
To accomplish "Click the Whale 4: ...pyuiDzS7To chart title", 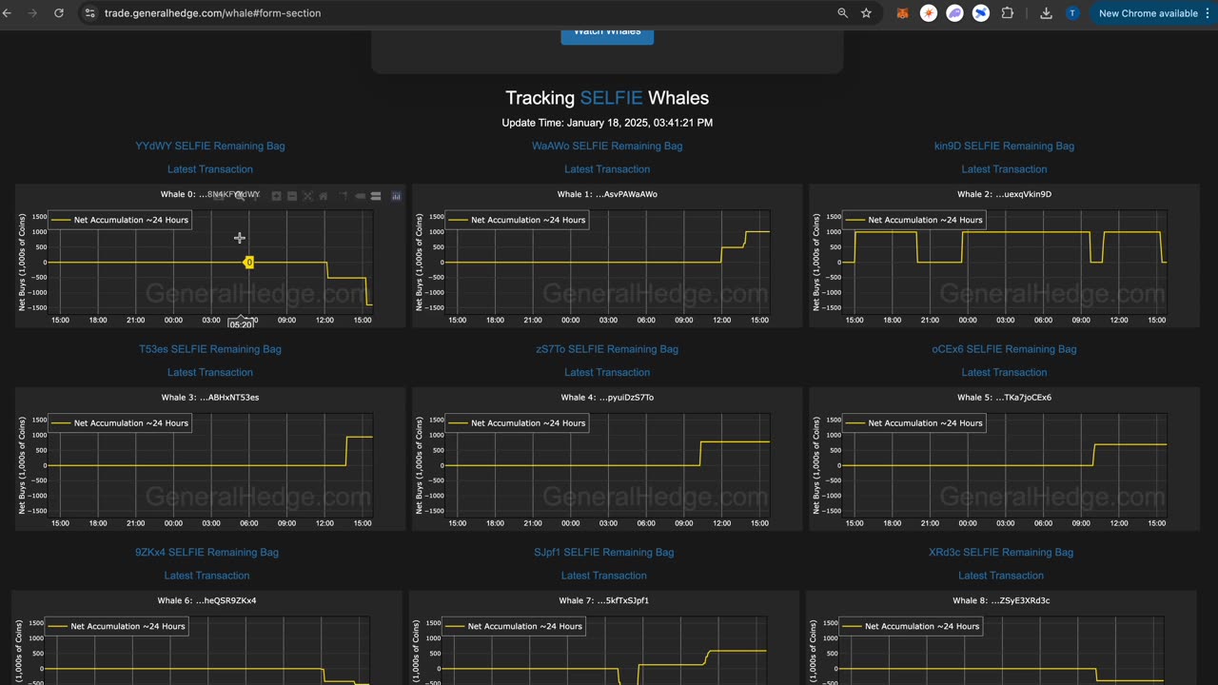I will 607,398.
